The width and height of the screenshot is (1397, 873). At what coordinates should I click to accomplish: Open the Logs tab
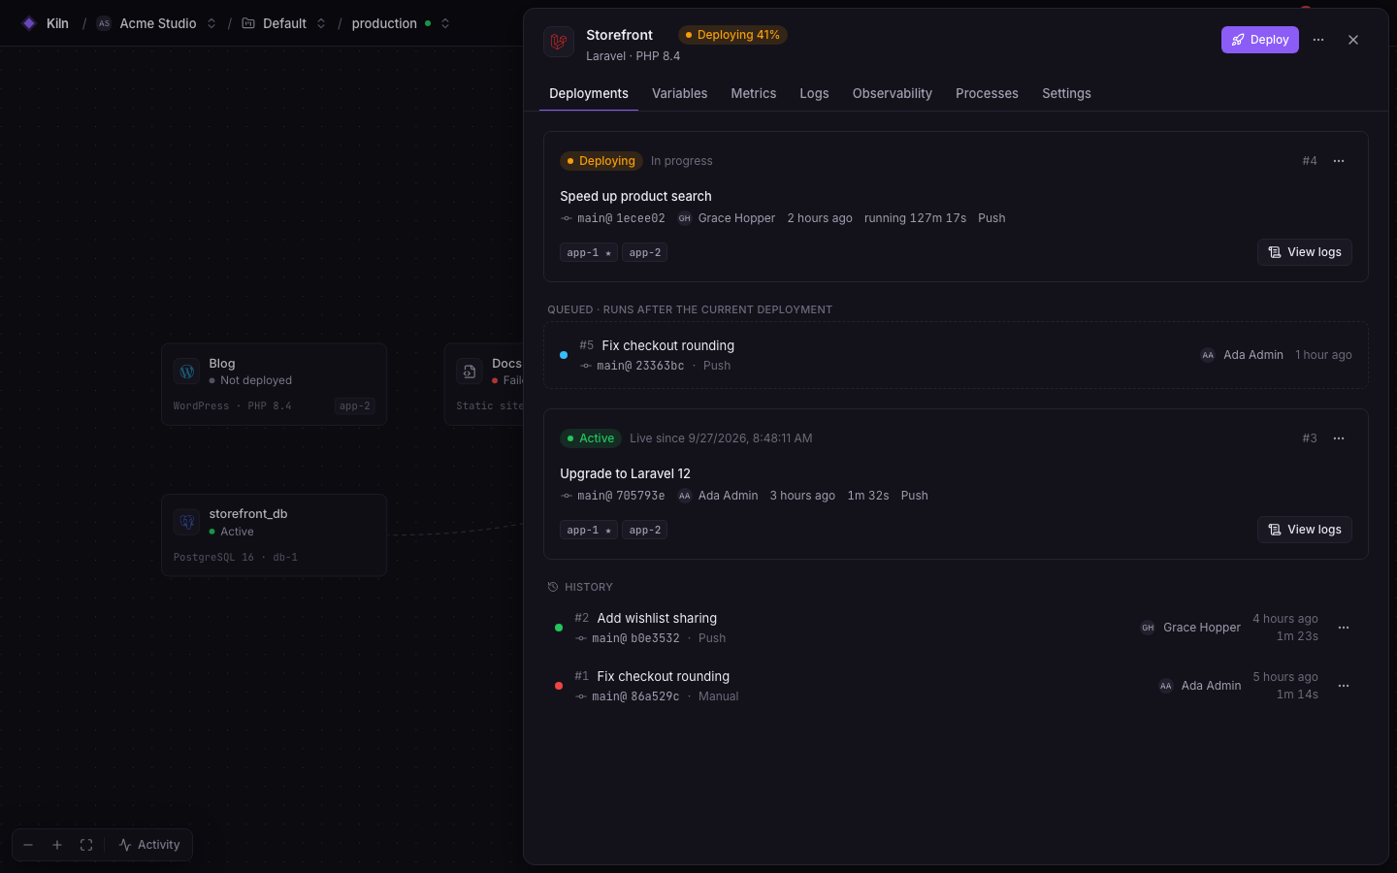click(814, 93)
